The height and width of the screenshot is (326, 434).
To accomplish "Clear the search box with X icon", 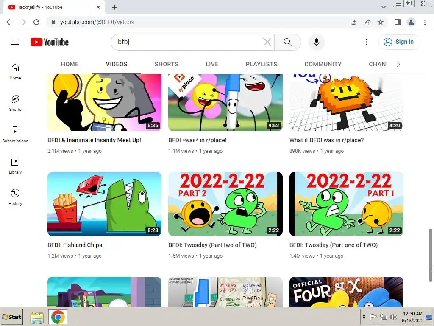I will click(x=267, y=42).
